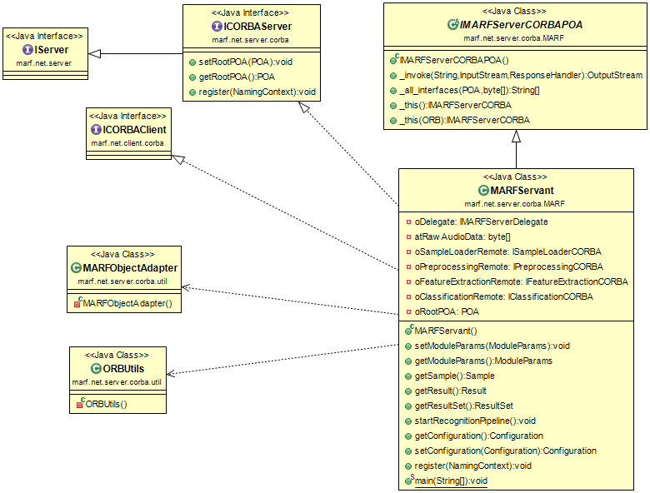This screenshot has height=493, width=650.
Task: Click the private ORBUtils() constructor icon
Action: coord(81,404)
